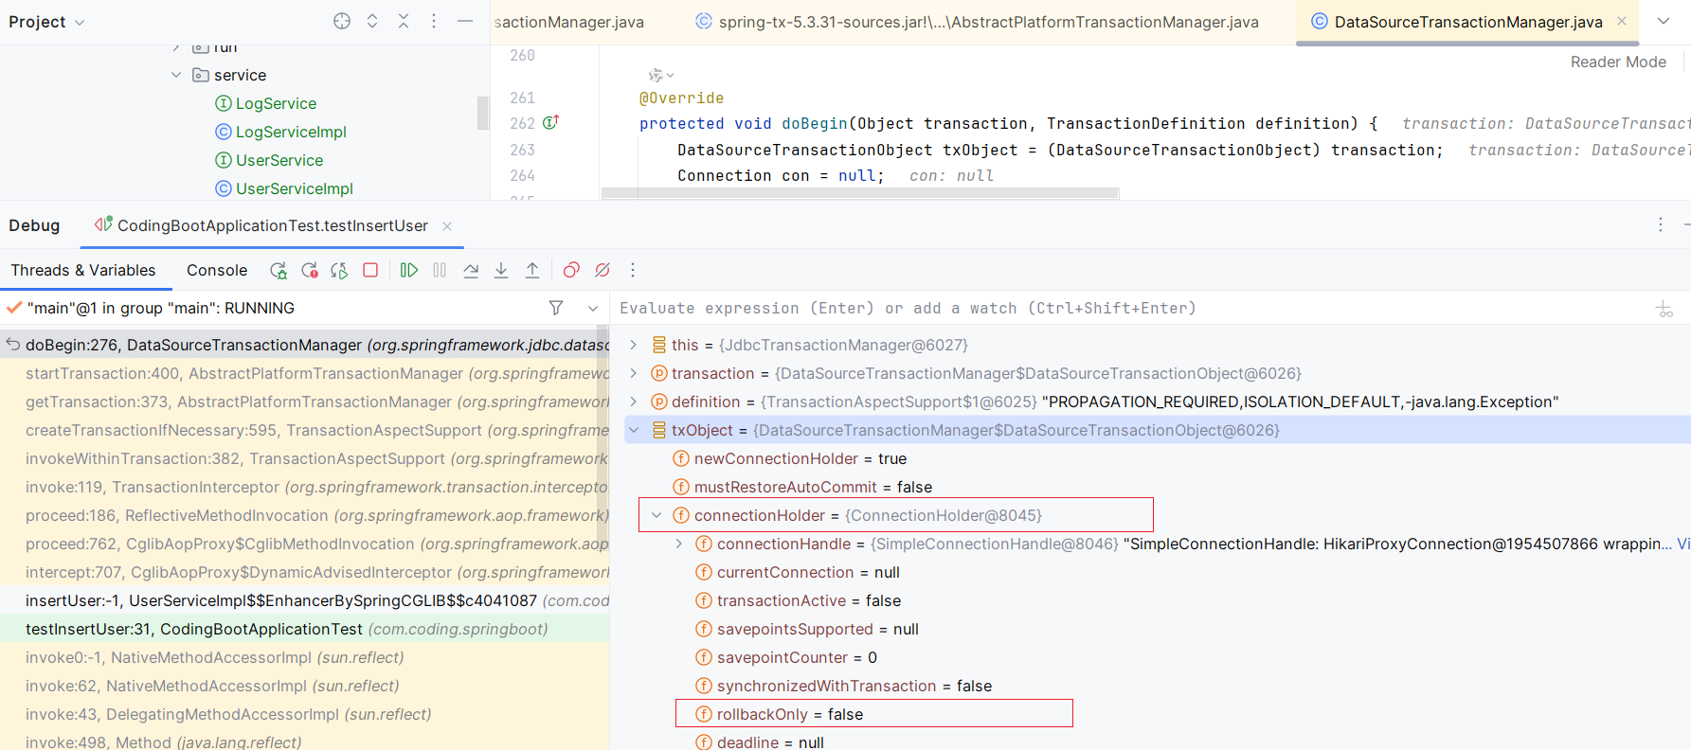Rerun failed tests
Screen dimensions: 1691x750
(x=309, y=270)
